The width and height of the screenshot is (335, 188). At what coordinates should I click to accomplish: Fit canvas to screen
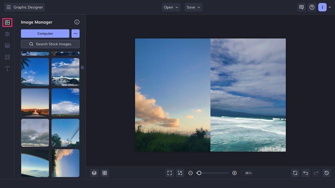pos(170,173)
